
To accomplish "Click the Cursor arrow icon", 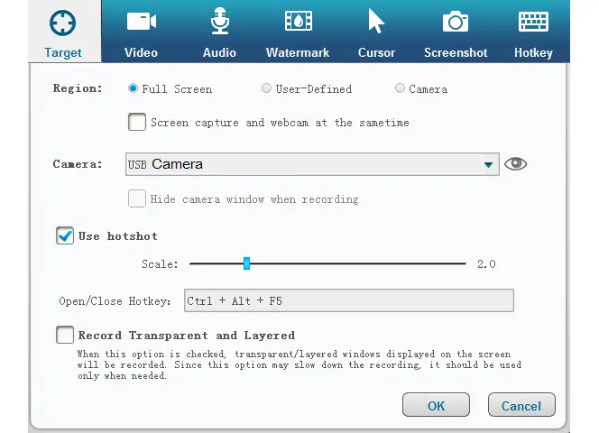I will click(376, 22).
